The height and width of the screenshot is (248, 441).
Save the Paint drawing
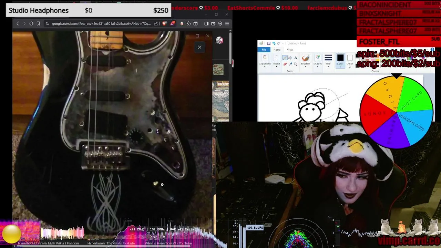pyautogui.click(x=268, y=43)
